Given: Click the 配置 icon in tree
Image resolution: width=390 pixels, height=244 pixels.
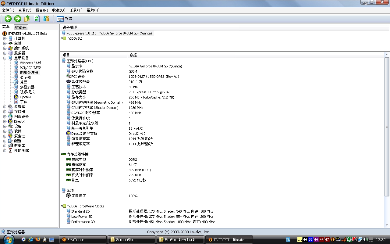Looking at the screenshot, I should [10, 141].
